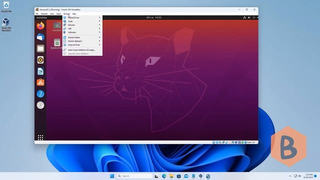
Task: Open the Help icon in the dock
Action: pyautogui.click(x=40, y=94)
